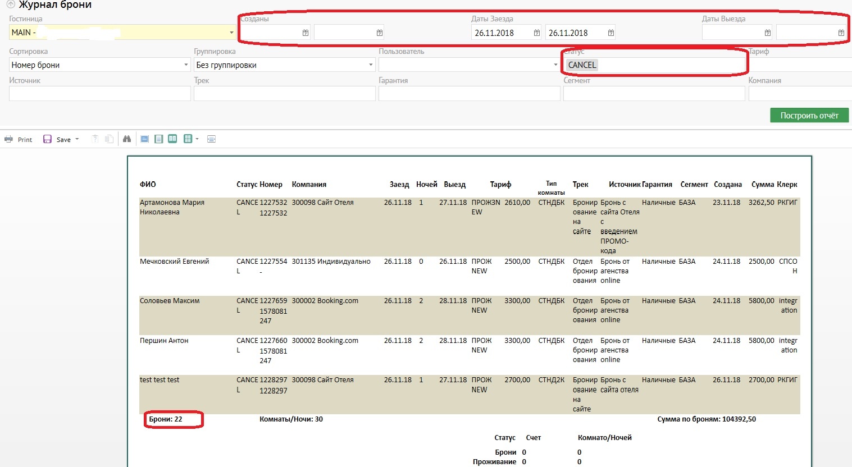This screenshot has height=467, width=852.
Task: Click the purple Save floppy disk icon
Action: pyautogui.click(x=47, y=139)
